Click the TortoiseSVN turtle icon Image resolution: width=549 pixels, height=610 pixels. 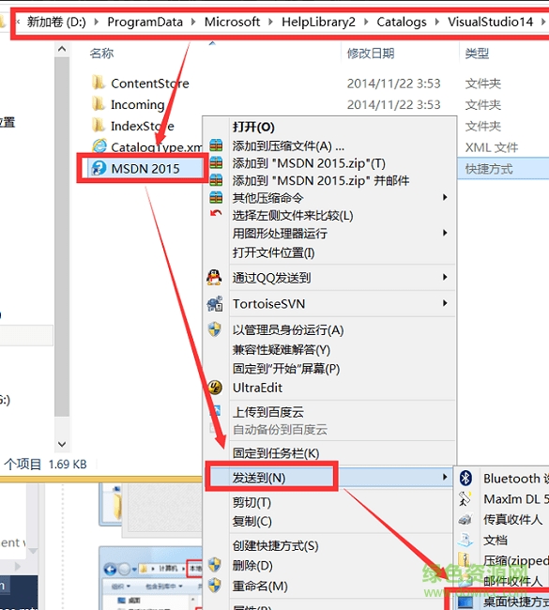pyautogui.click(x=215, y=303)
